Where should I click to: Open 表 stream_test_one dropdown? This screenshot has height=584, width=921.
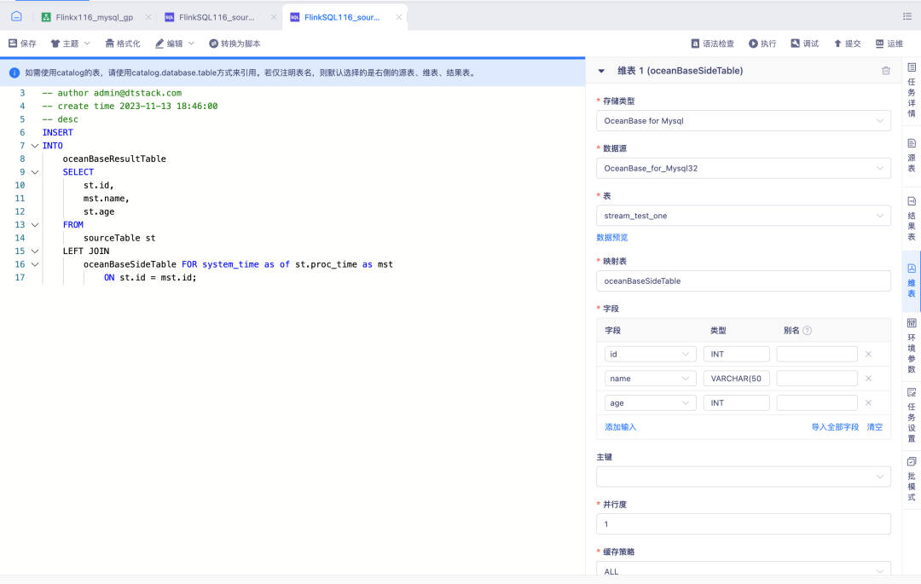[743, 216]
